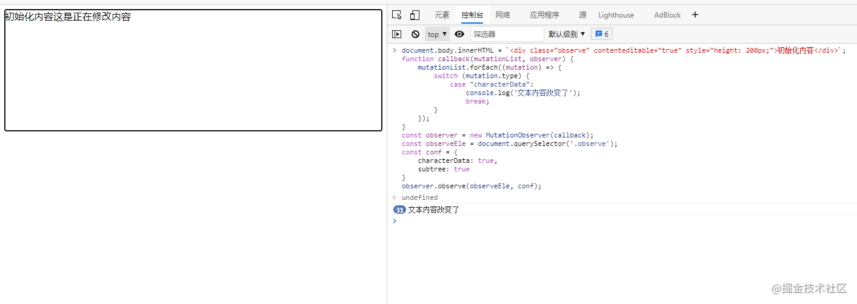Screen dimensions: 857x304
Task: Click the function callback(mutationList, observer) line
Action: tap(487, 59)
